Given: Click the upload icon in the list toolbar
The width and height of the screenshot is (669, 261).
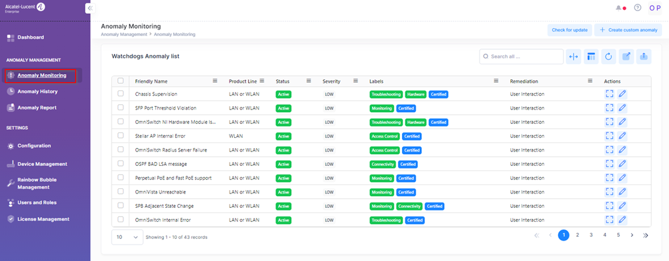Looking at the screenshot, I should pos(643,56).
